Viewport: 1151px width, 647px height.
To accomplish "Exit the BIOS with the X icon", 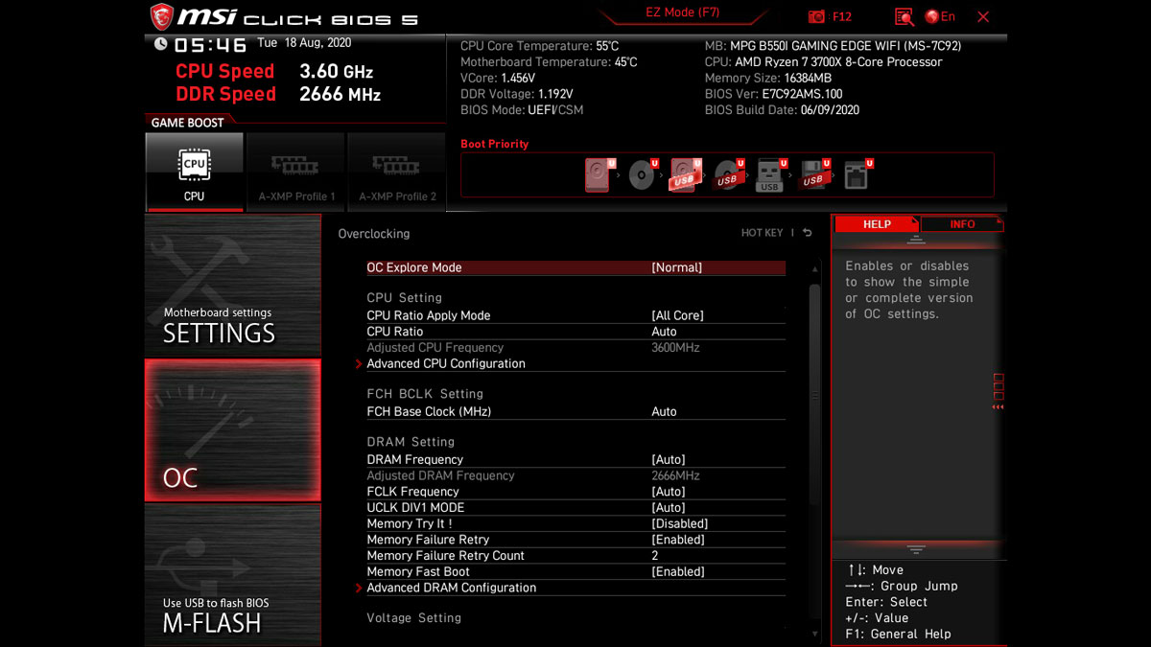I will pyautogui.click(x=983, y=16).
